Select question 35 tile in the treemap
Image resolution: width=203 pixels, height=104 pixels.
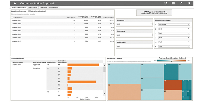point(124,92)
